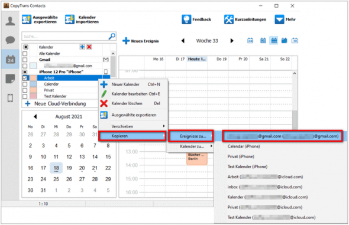Enable the Alle Kalender checkbox
The image size is (349, 225).
[25, 54]
